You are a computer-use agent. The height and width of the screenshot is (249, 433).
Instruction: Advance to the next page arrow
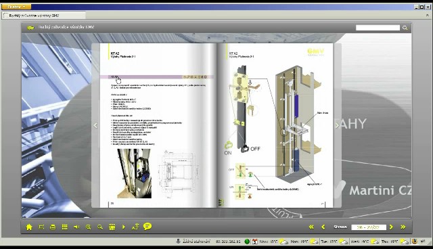(x=391, y=227)
